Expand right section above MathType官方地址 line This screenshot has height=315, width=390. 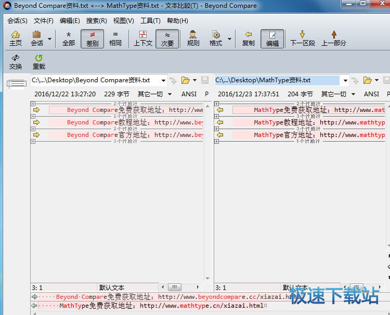[x=217, y=129]
